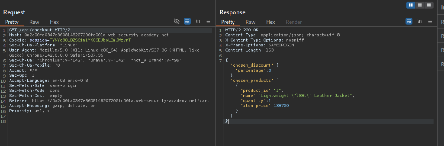
Task: Switch Request view to Hex tab
Action: click(54, 22)
